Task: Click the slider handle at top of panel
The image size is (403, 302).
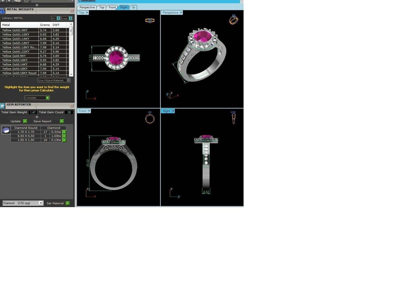Action: click(29, 1)
